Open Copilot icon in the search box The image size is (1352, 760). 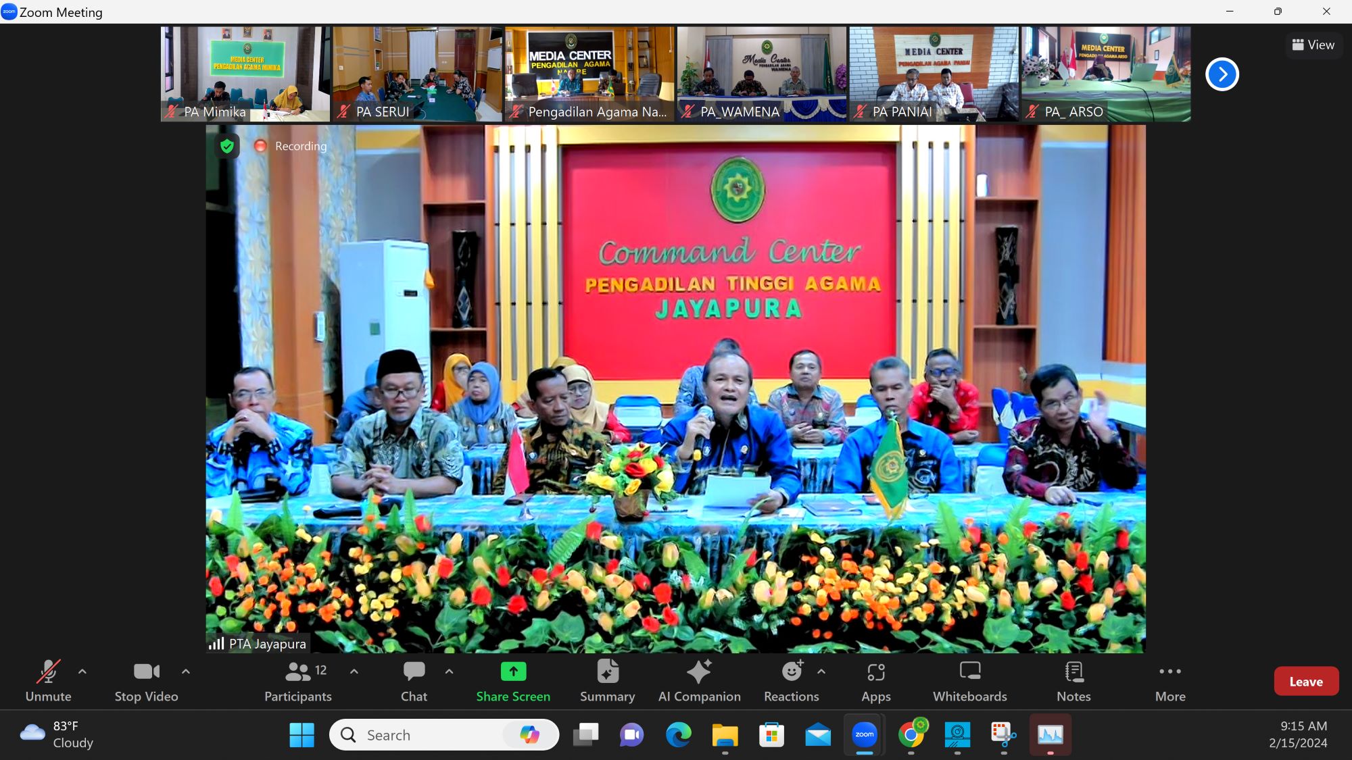(x=529, y=735)
